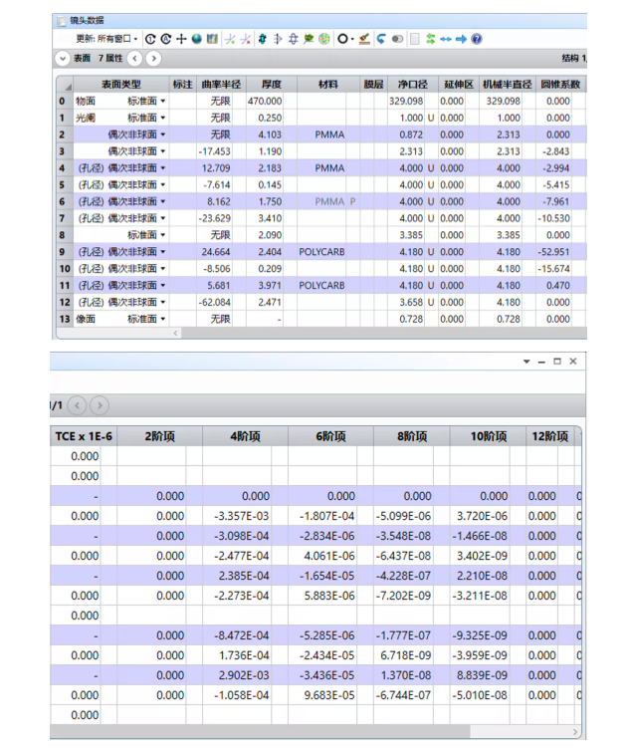Screen dimensions: 629x748
Task: Click the 曲率半径 column header
Action: [221, 85]
